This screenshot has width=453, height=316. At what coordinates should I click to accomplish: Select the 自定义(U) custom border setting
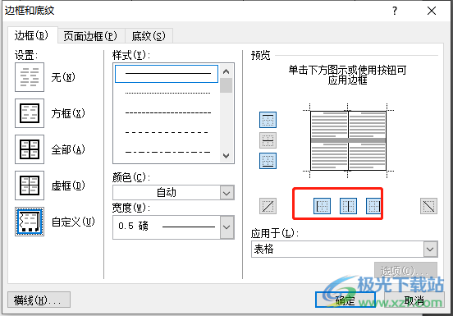point(30,222)
